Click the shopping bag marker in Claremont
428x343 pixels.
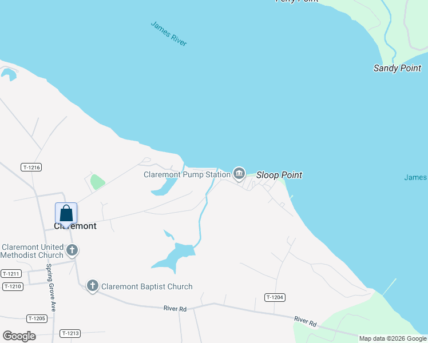coord(66,214)
